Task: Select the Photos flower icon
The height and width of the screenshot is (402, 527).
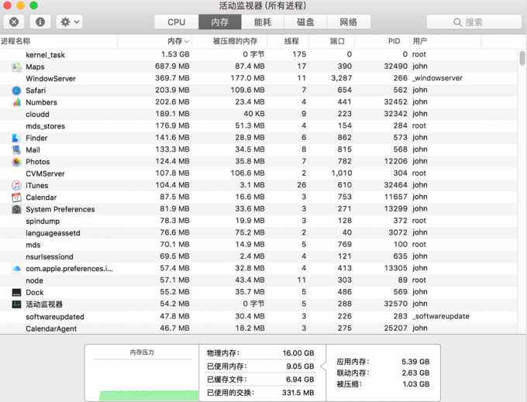Action: [x=16, y=162]
